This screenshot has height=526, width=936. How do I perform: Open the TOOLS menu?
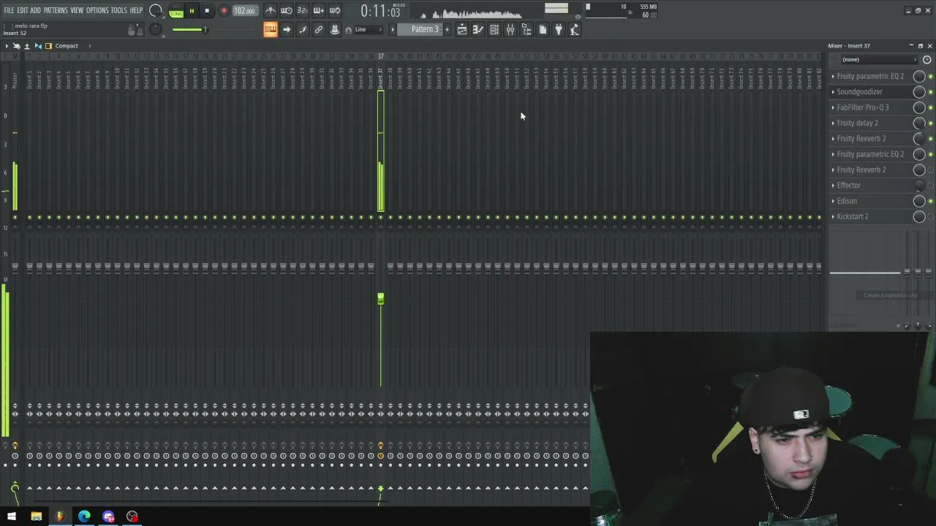pyautogui.click(x=118, y=10)
